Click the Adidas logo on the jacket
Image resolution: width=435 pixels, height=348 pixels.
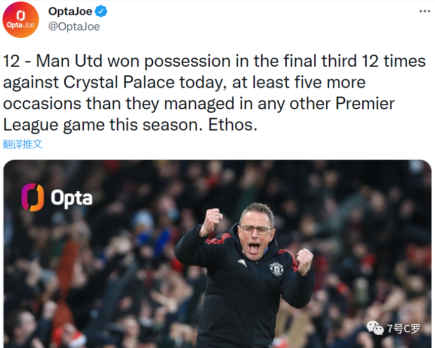(242, 263)
